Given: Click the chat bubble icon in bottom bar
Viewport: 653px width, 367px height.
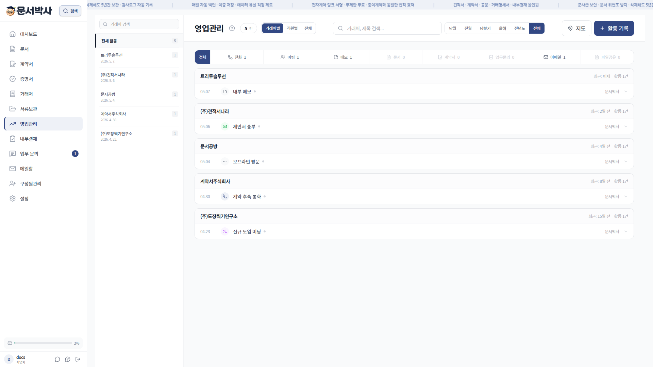Looking at the screenshot, I should pyautogui.click(x=57, y=359).
